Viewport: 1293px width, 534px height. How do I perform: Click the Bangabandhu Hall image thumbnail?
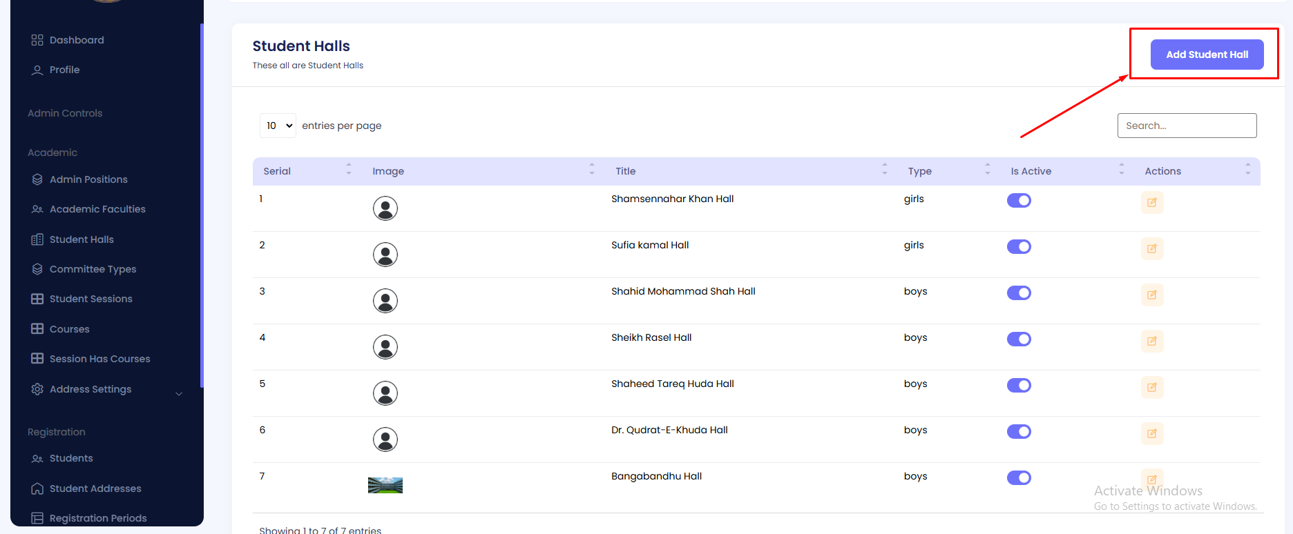(x=385, y=486)
